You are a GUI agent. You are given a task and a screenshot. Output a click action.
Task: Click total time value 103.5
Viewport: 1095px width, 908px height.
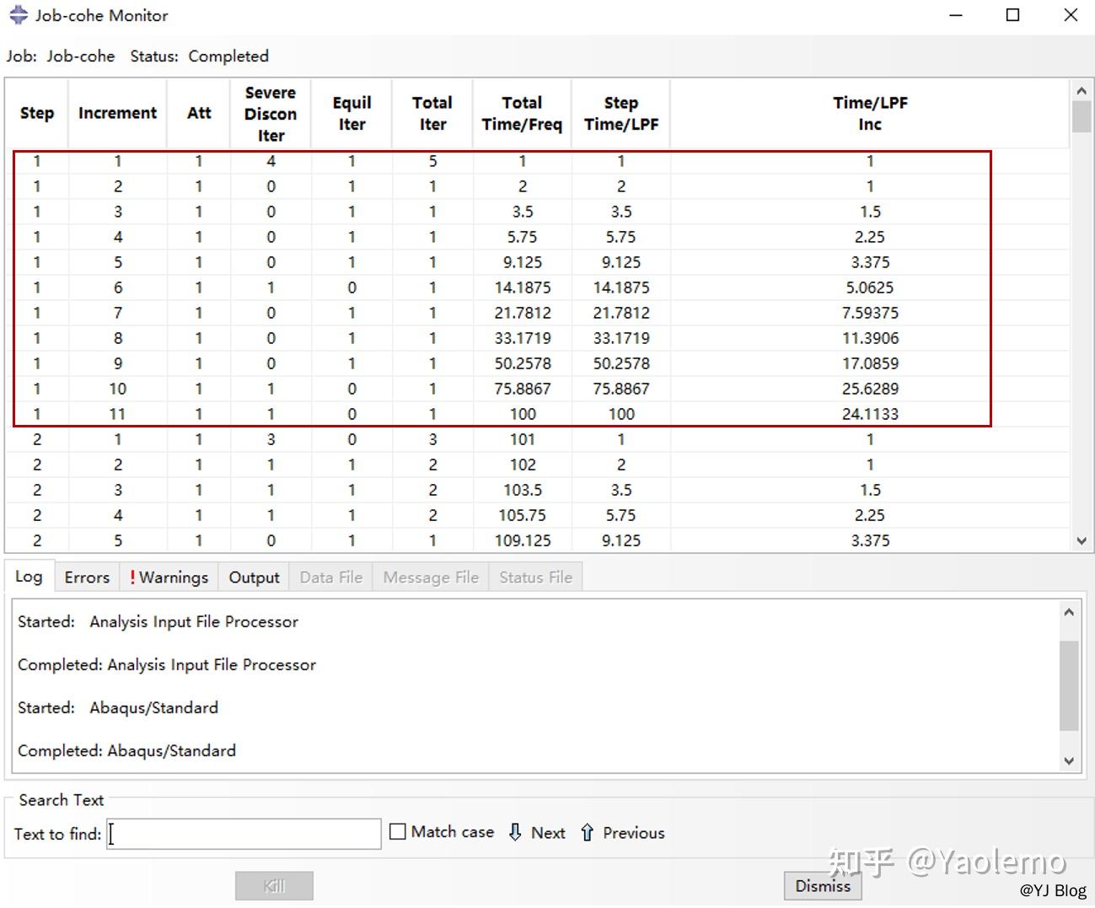pos(523,490)
